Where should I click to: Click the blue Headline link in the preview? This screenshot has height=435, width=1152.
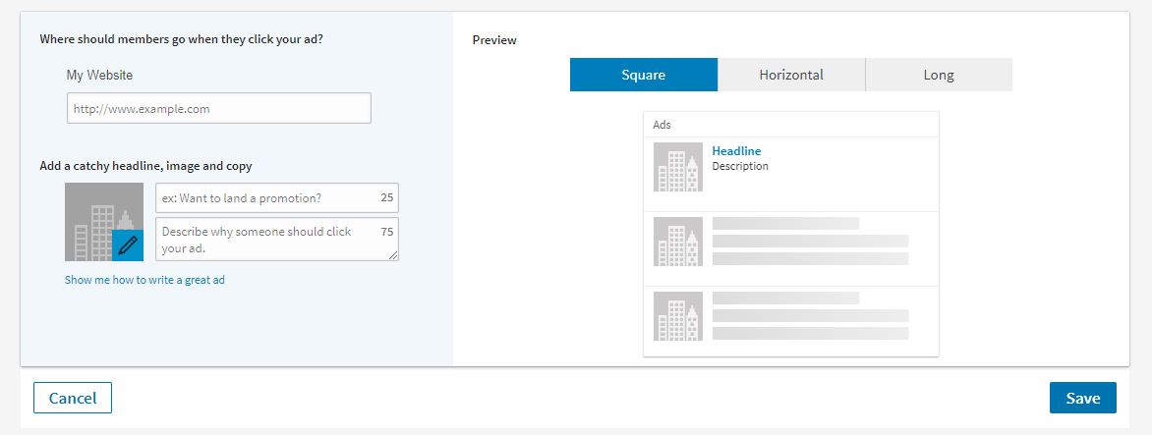[x=736, y=151]
